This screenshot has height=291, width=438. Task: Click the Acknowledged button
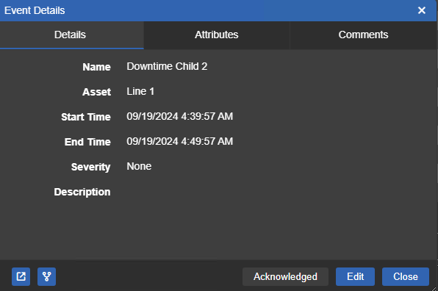point(285,276)
